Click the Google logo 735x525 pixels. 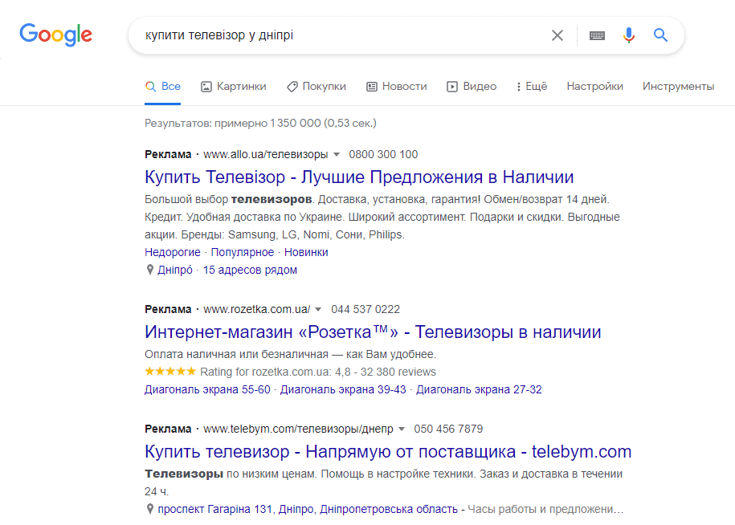[x=55, y=35]
